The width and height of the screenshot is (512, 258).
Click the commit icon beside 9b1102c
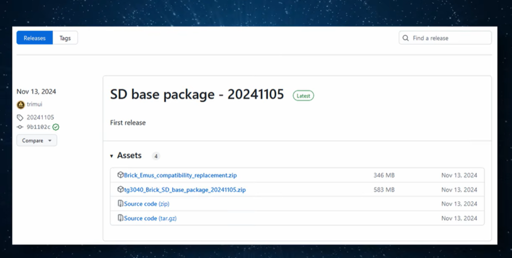(x=20, y=127)
